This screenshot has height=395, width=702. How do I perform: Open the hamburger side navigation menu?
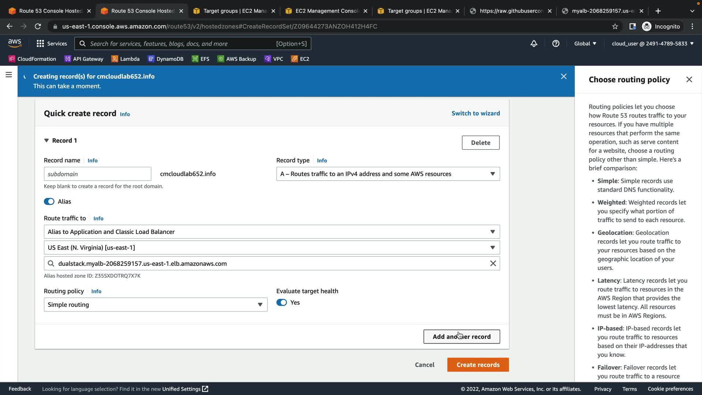[9, 75]
